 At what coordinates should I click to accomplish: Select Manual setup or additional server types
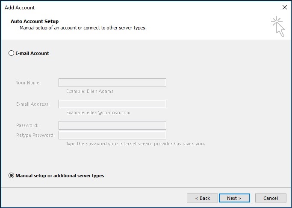pos(11,176)
